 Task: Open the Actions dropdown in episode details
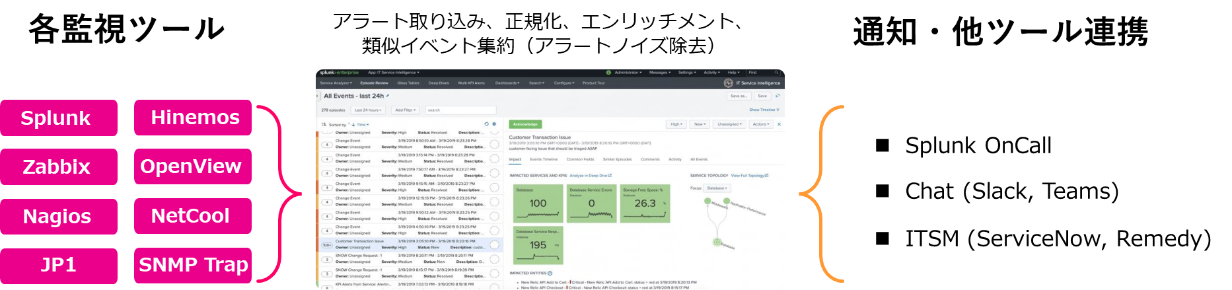pos(761,124)
